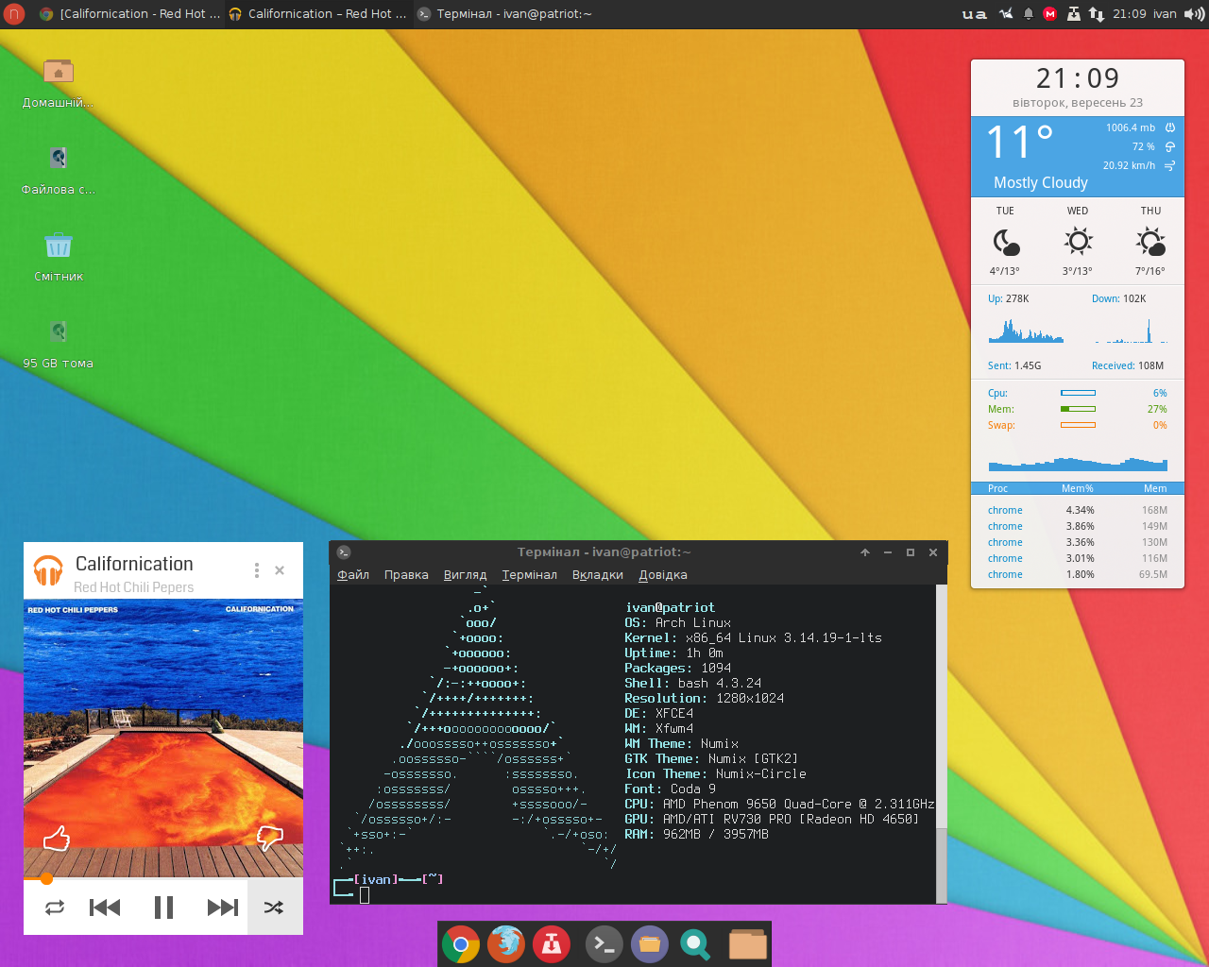Open the Термінал menu in terminal
Image resolution: width=1209 pixels, height=967 pixels.
point(529,574)
